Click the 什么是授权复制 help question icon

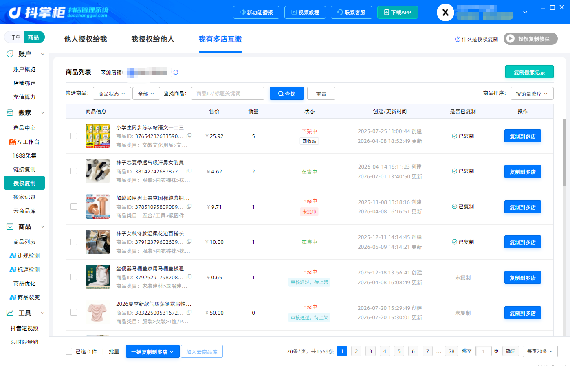pyautogui.click(x=458, y=39)
